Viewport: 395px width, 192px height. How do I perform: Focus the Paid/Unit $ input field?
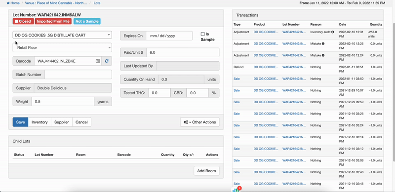(x=183, y=52)
